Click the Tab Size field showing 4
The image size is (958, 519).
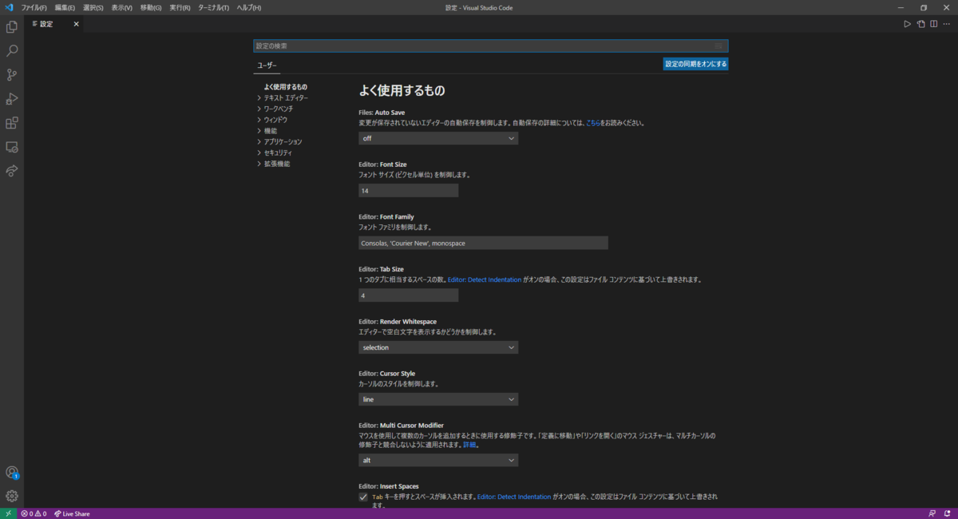pyautogui.click(x=408, y=295)
